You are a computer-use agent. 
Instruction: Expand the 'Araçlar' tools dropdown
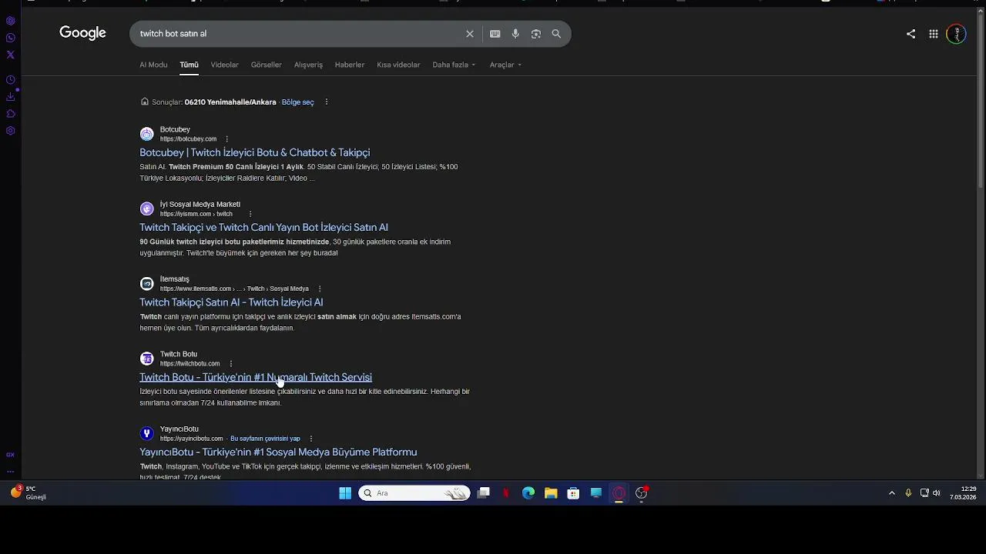pyautogui.click(x=505, y=65)
